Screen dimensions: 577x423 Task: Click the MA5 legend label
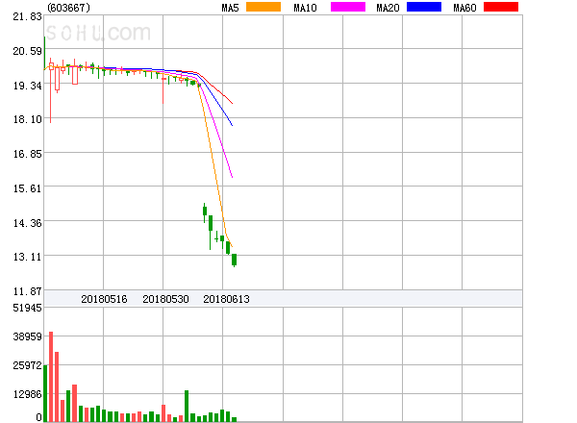[231, 8]
